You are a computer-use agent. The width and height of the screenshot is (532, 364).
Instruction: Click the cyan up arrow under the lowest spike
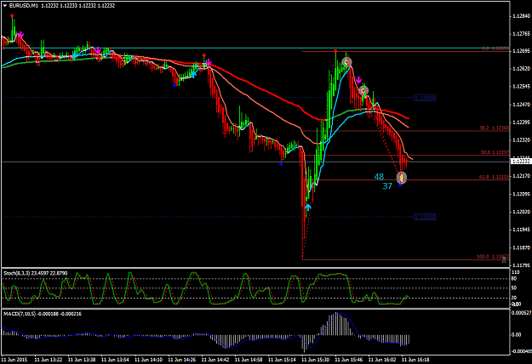pyautogui.click(x=308, y=207)
